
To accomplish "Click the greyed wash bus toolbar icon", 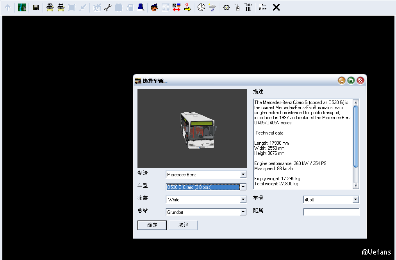I will pos(97,7).
